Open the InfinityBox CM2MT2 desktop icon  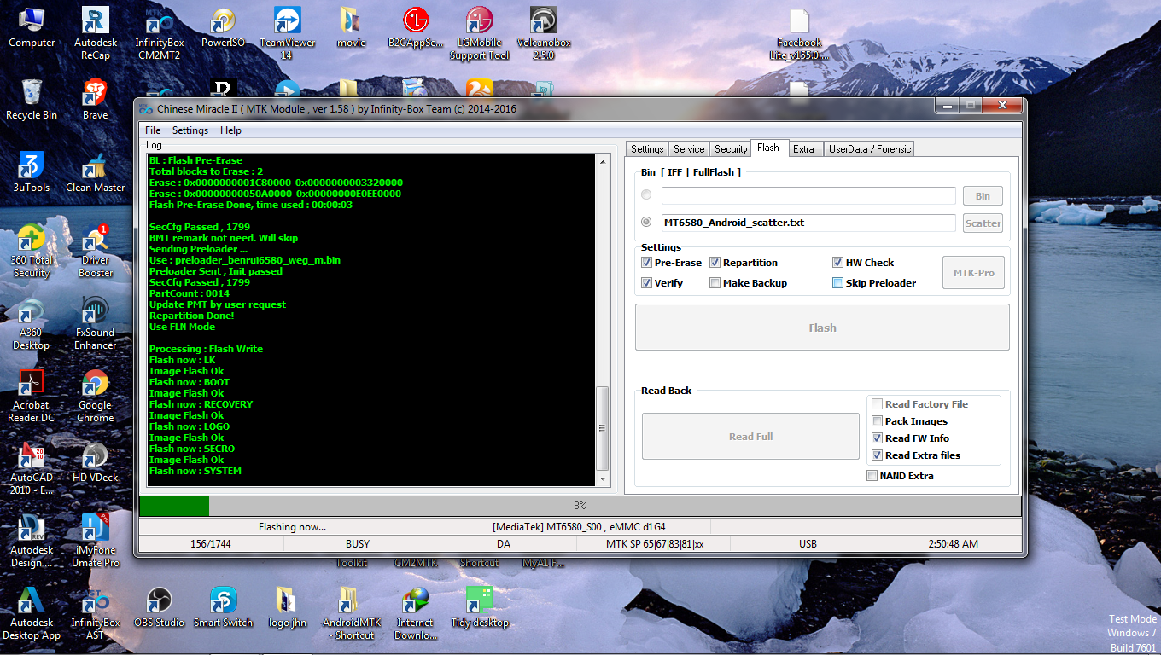pos(159,32)
